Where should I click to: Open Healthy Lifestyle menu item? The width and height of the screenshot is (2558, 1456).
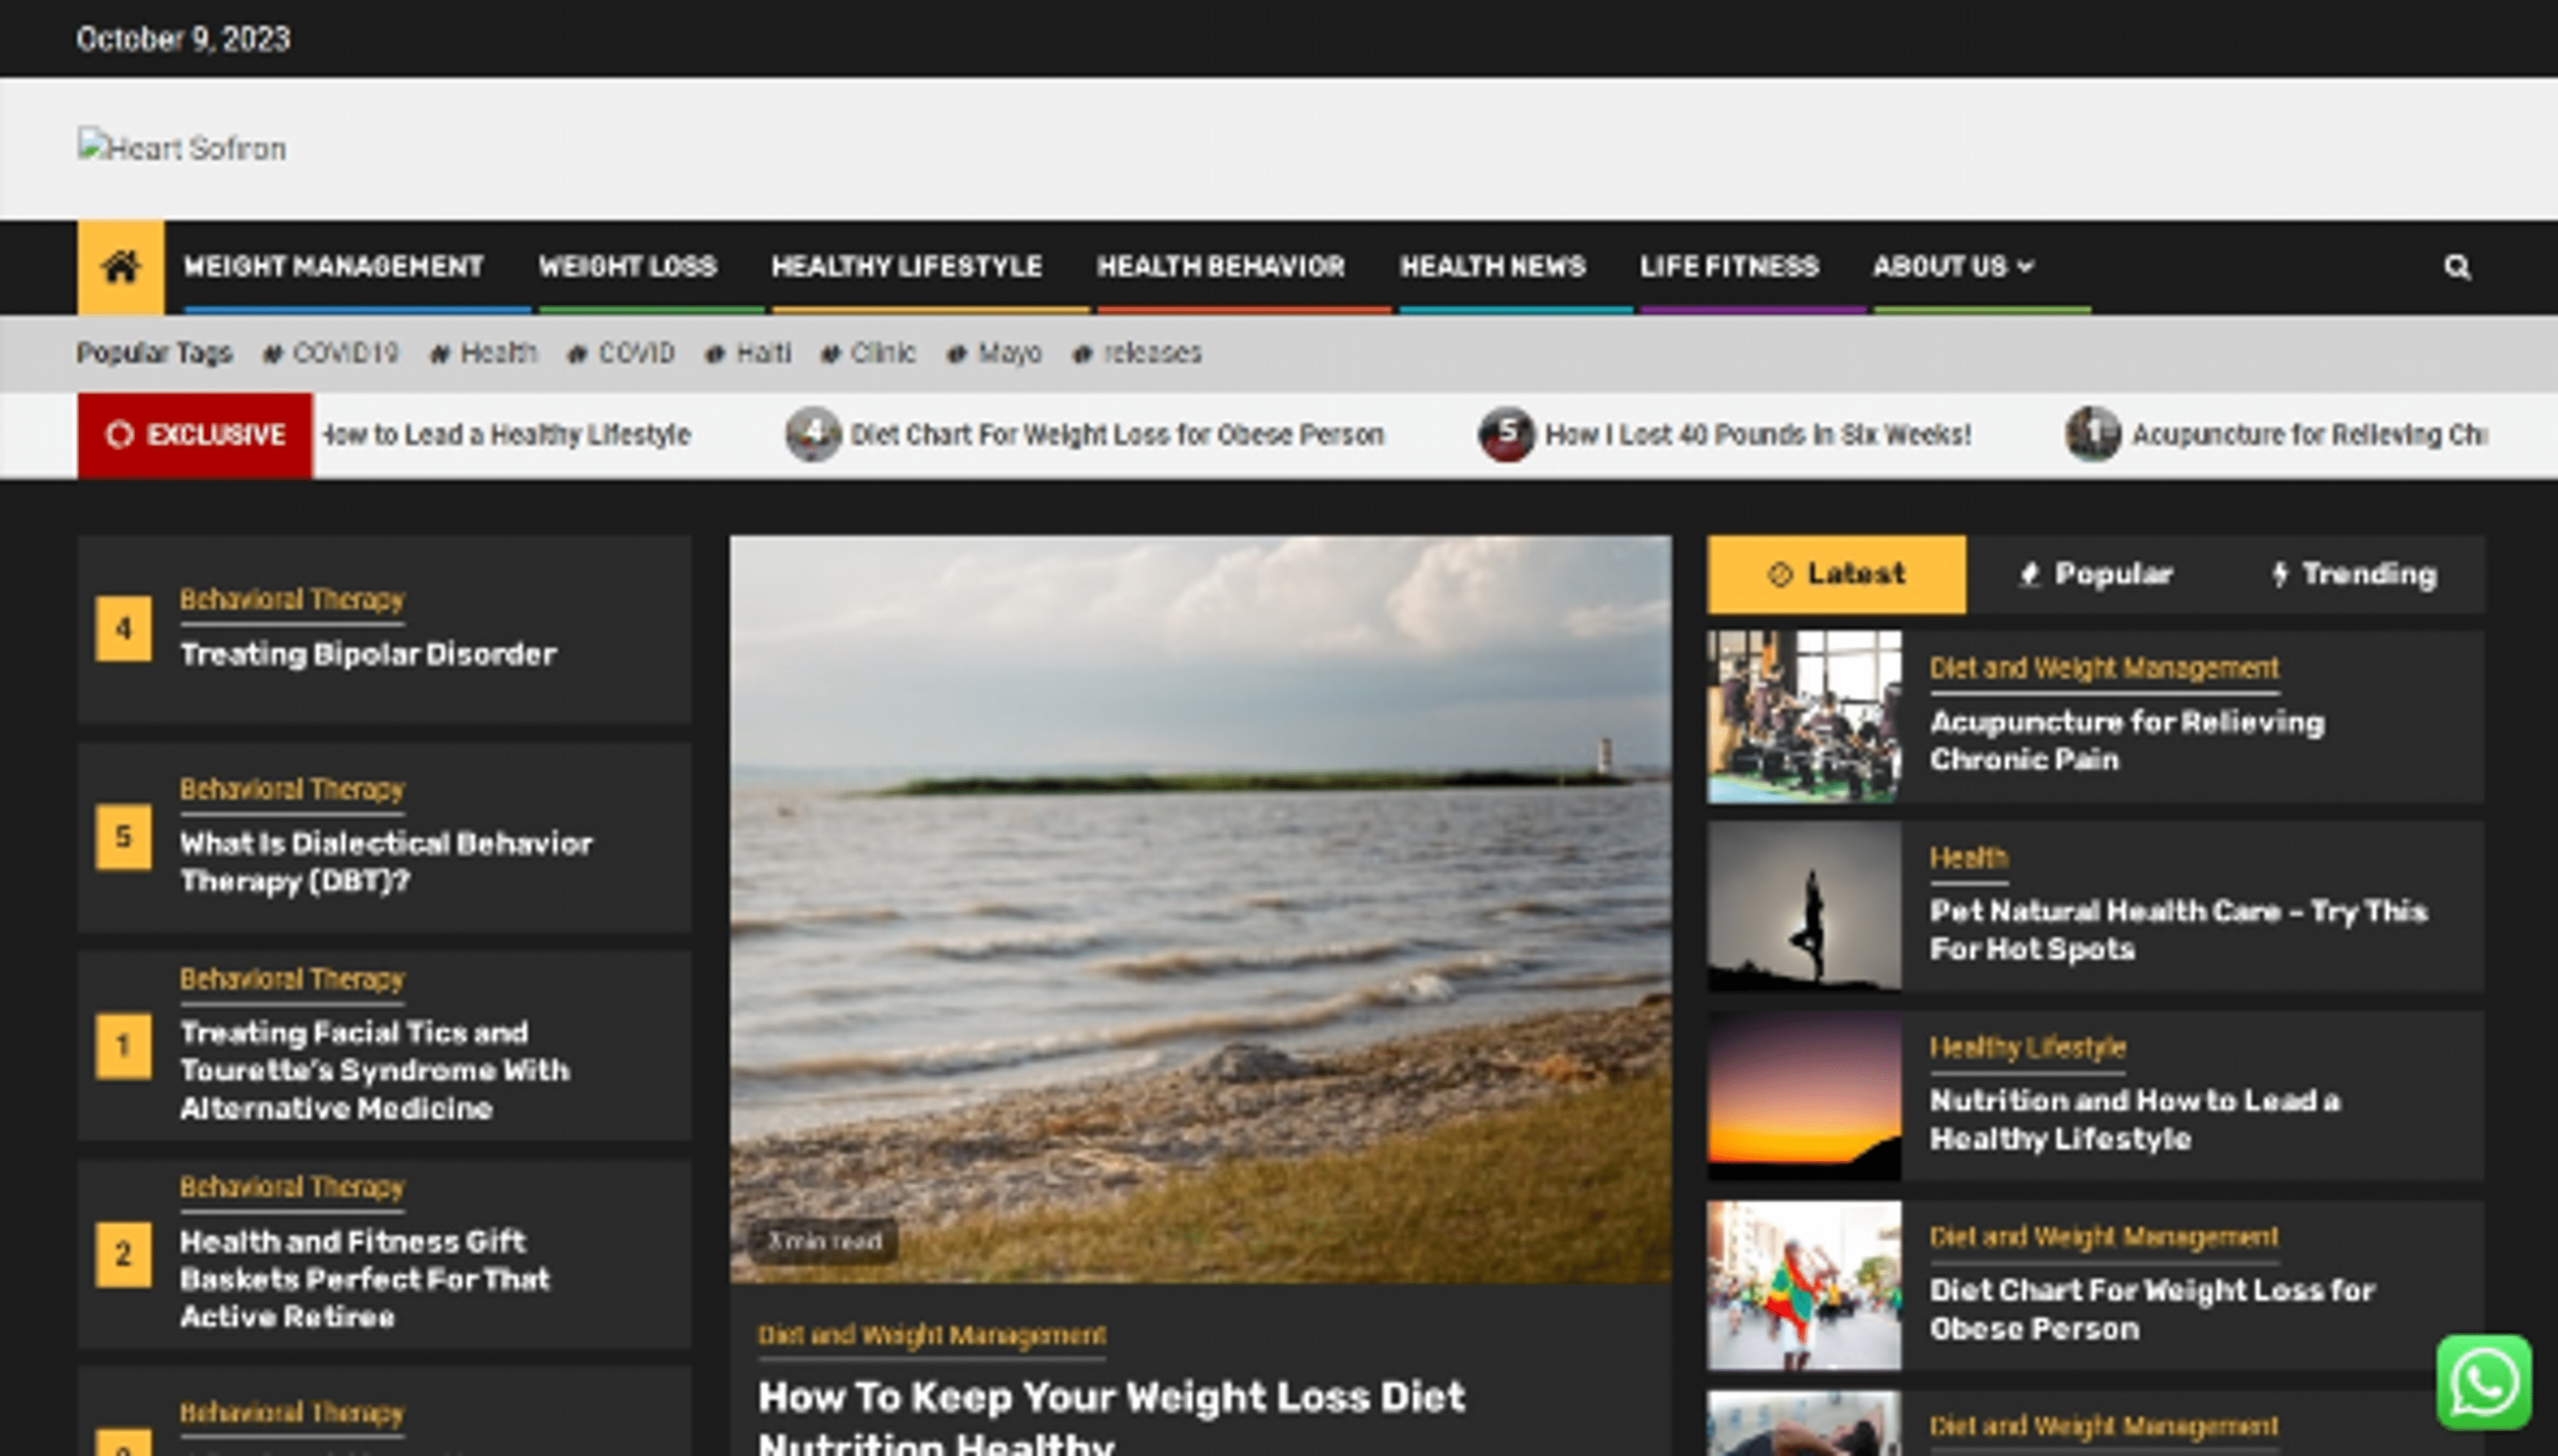click(x=906, y=267)
